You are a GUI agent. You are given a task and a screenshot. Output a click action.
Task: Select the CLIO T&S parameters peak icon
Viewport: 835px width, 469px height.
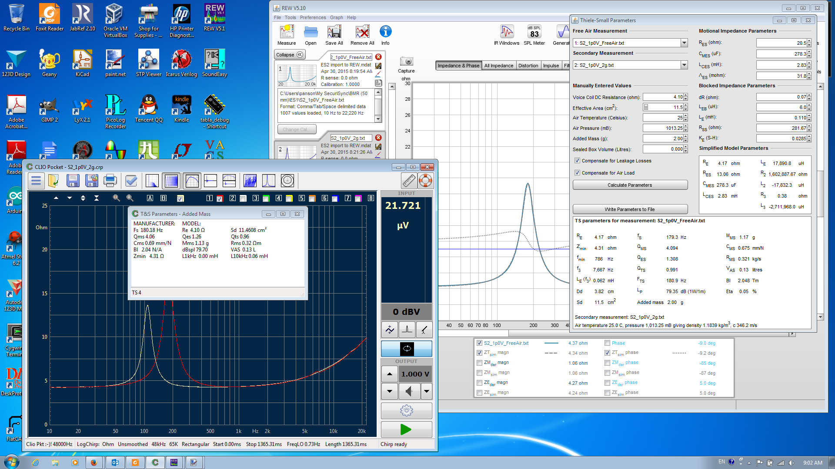click(269, 181)
